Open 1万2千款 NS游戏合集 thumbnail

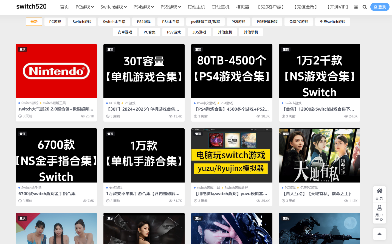(x=320, y=71)
